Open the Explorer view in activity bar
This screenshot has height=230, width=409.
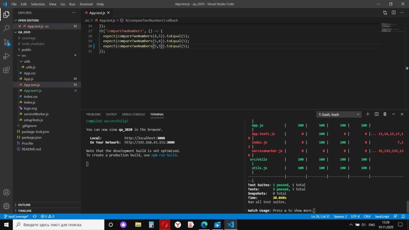coord(6,14)
